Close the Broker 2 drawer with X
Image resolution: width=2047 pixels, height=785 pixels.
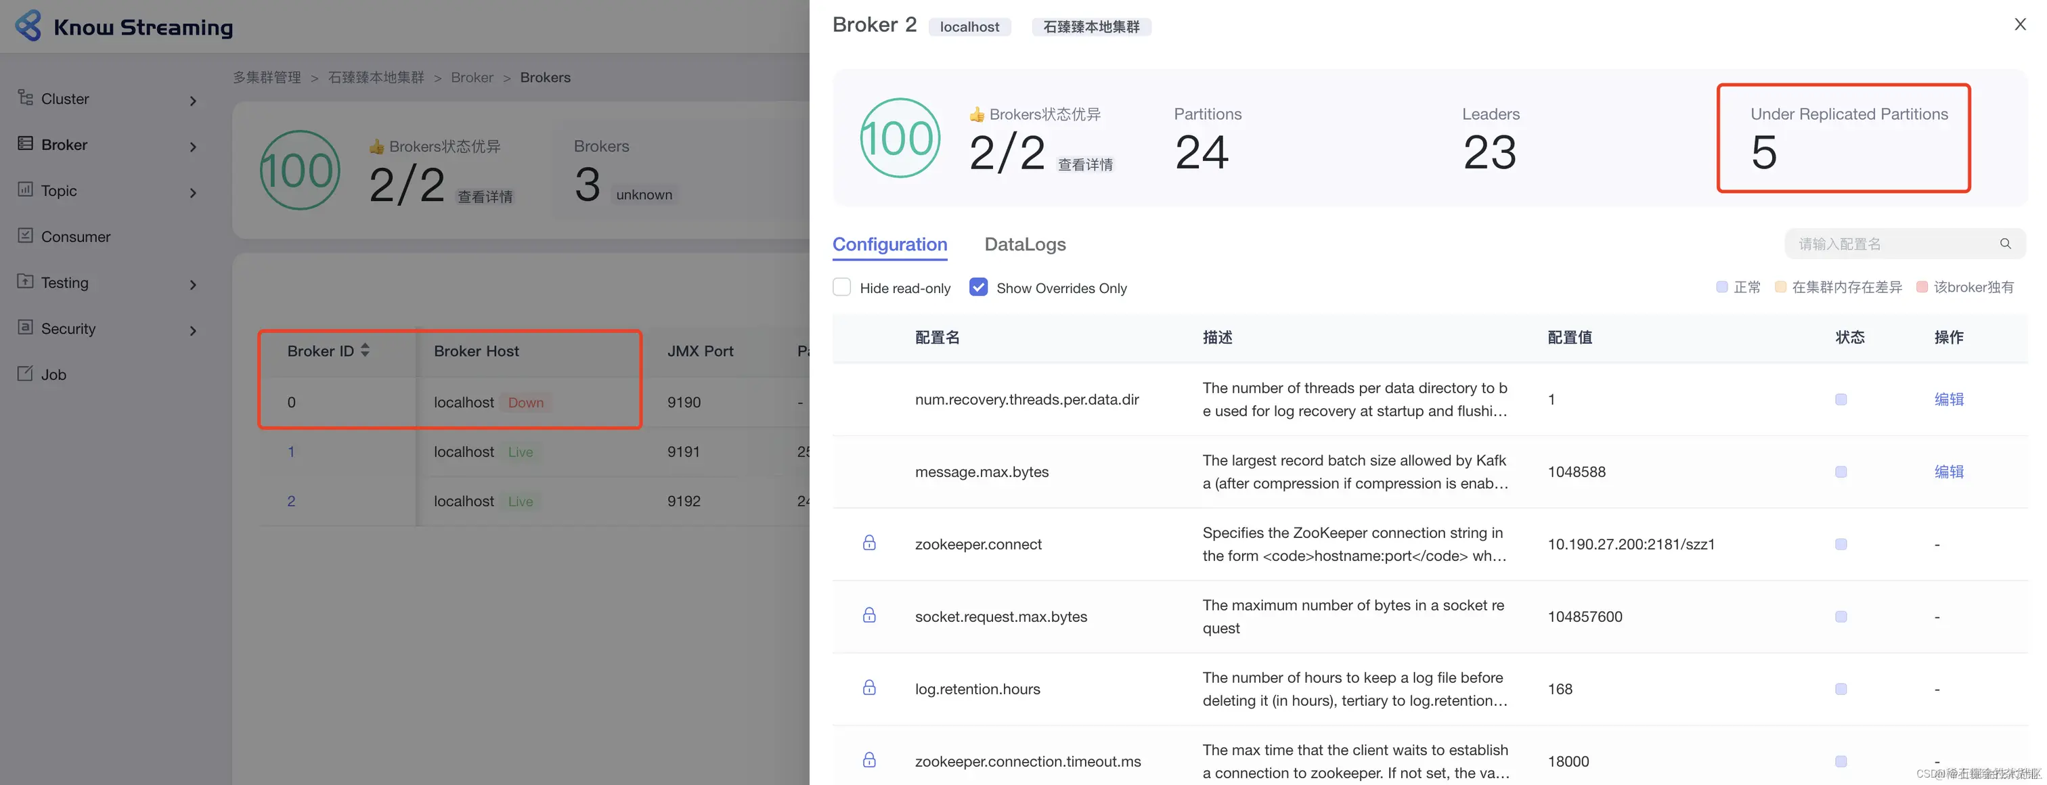[x=2019, y=24]
